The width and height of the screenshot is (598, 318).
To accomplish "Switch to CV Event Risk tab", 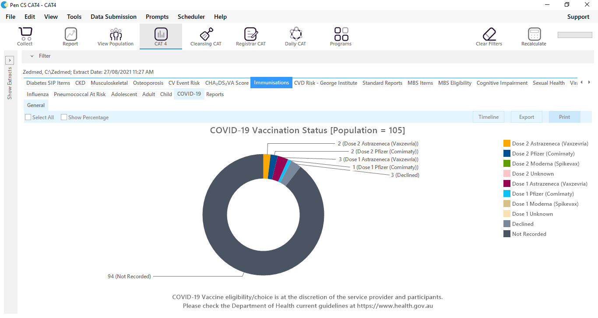I will coord(184,83).
